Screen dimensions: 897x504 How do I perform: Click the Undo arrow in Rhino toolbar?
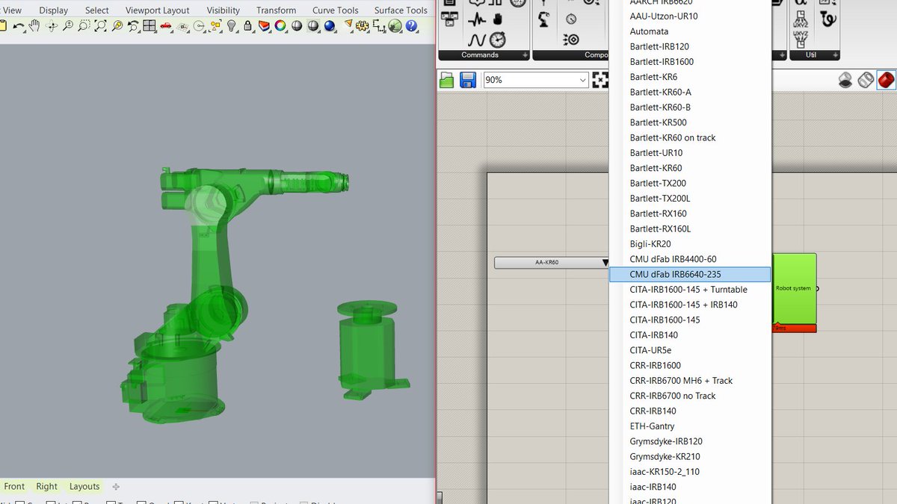[x=18, y=25]
